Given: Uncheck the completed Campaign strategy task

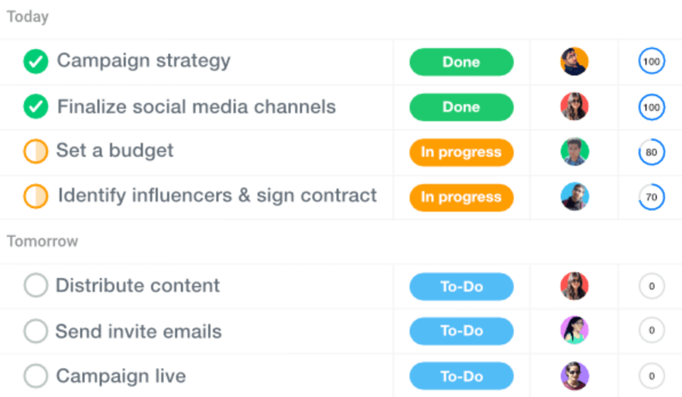Looking at the screenshot, I should (x=35, y=61).
